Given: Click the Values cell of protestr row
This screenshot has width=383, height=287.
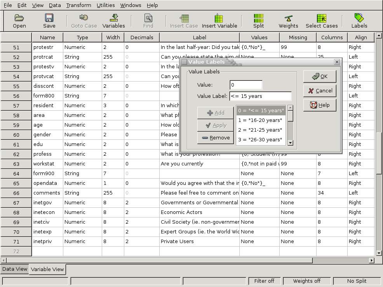Looking at the screenshot, I should click(259, 47).
